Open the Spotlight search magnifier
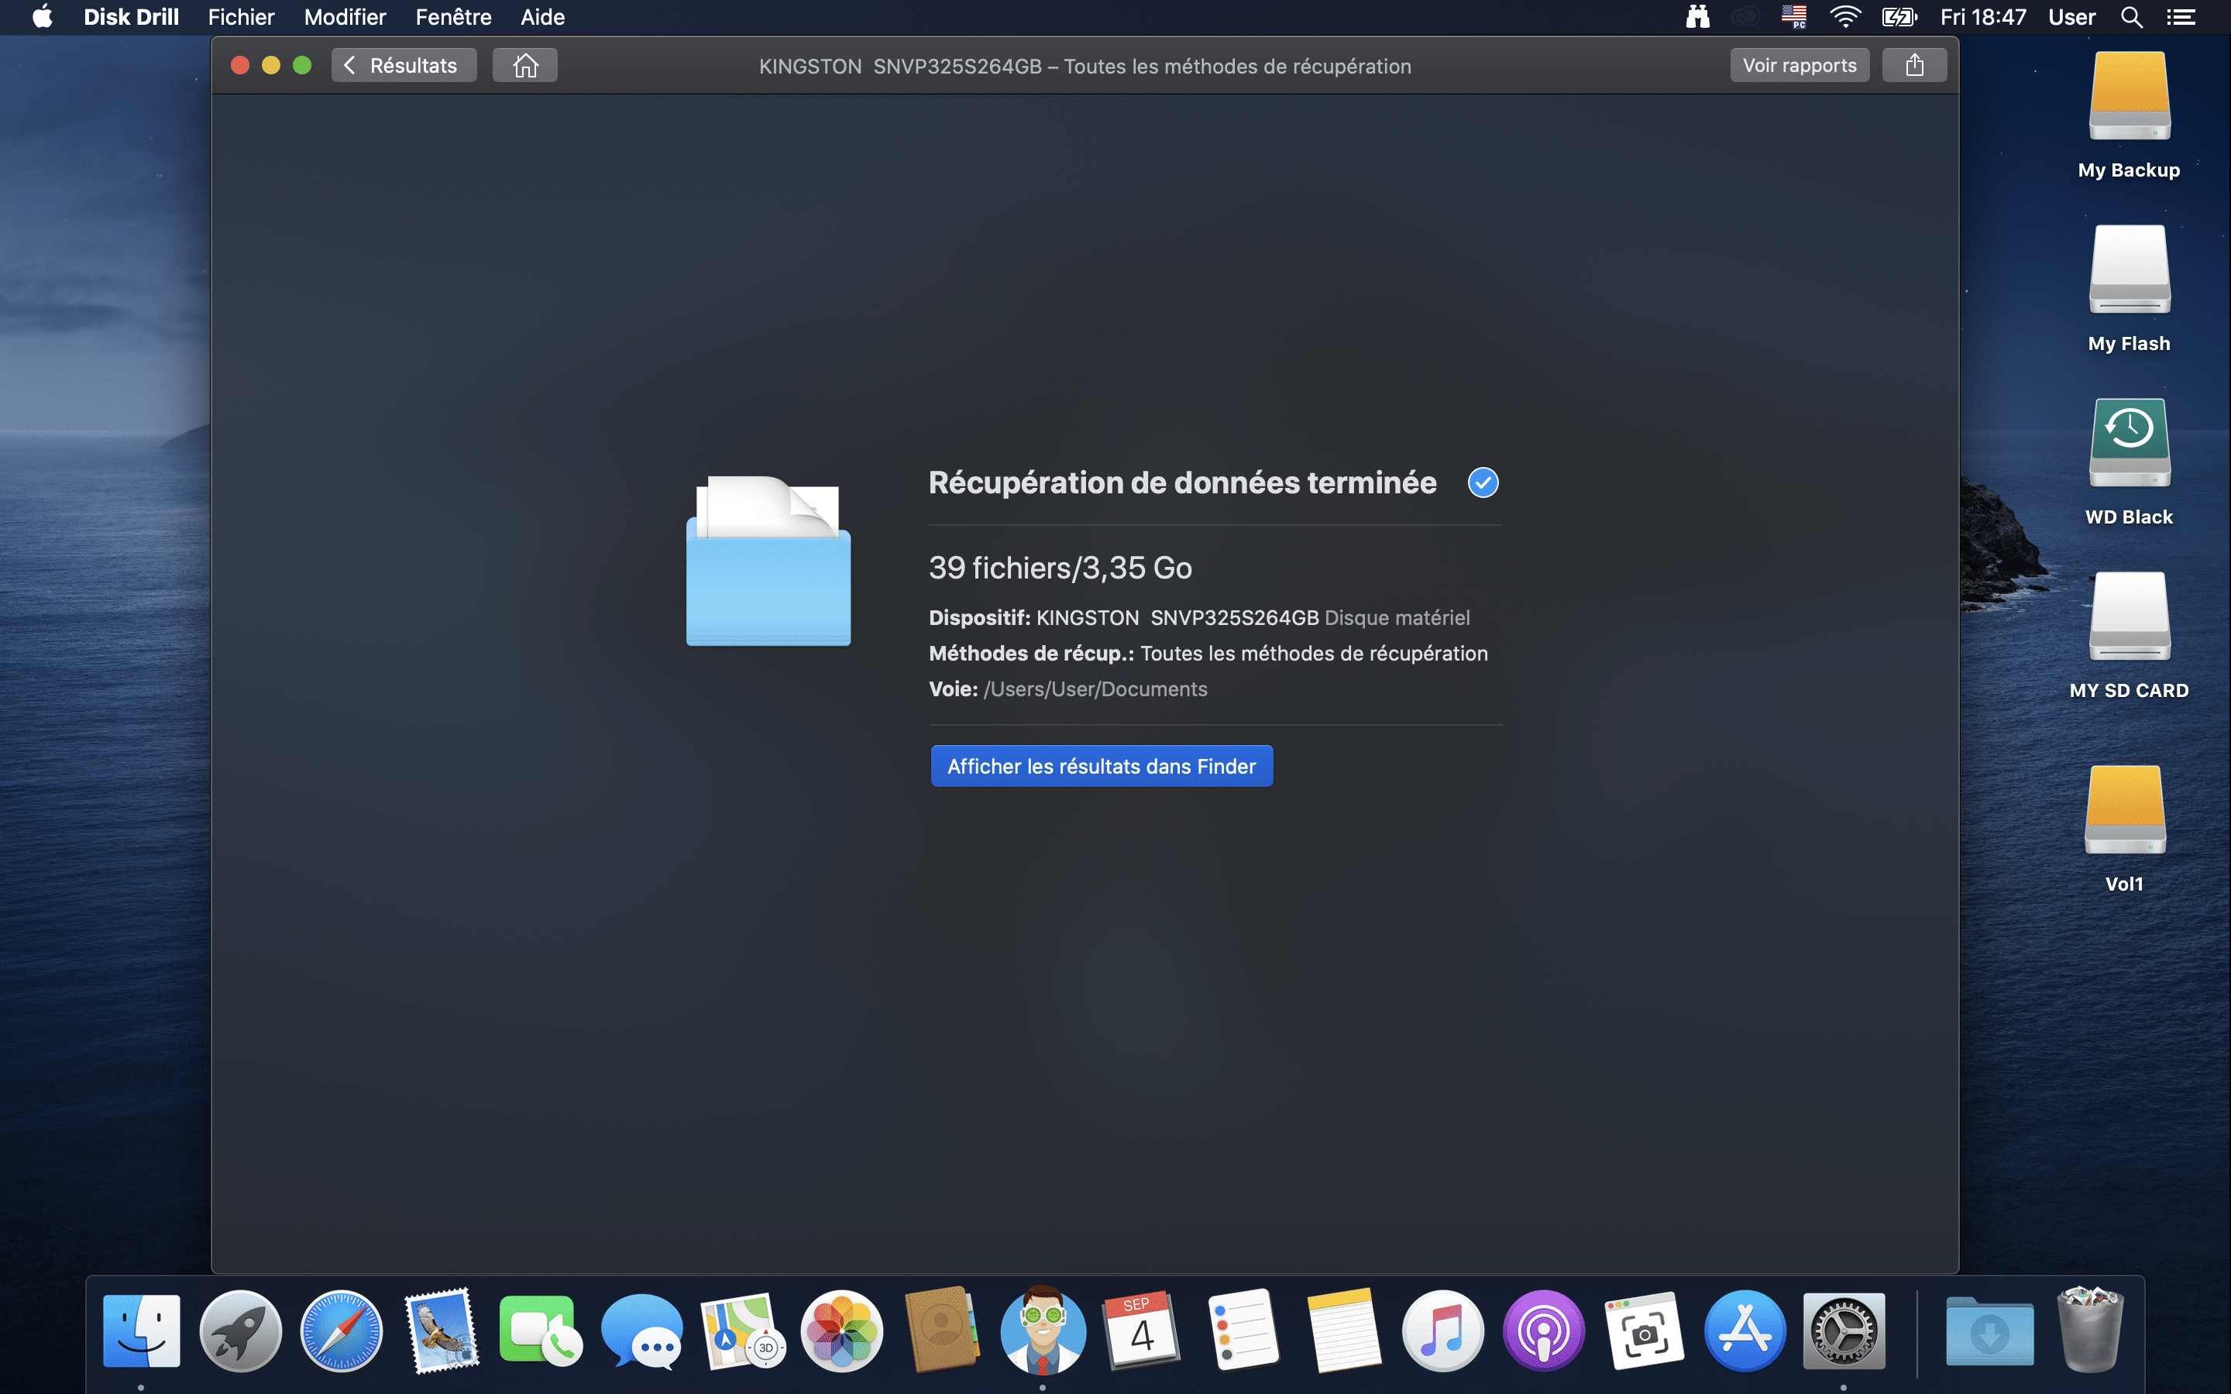 point(2130,16)
